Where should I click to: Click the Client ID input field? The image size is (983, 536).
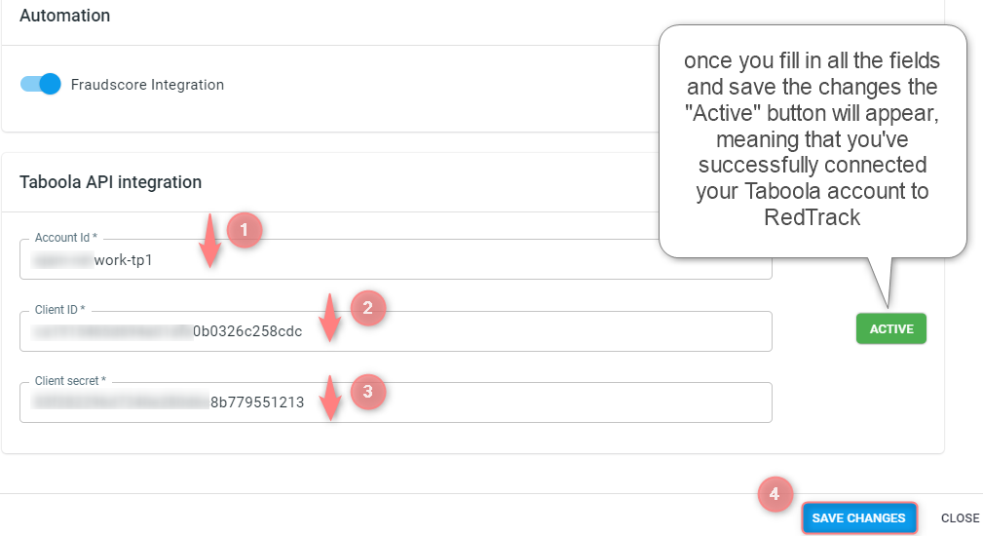396,331
